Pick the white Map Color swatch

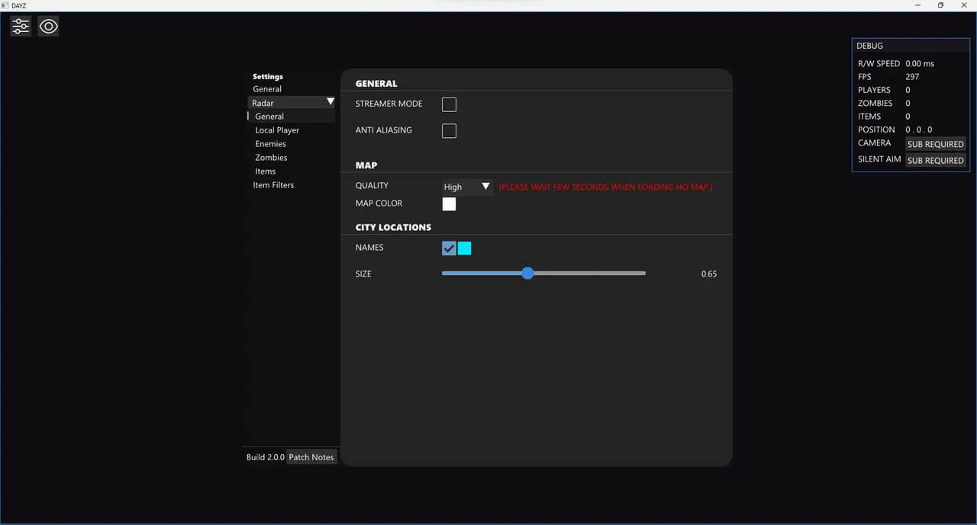click(449, 203)
